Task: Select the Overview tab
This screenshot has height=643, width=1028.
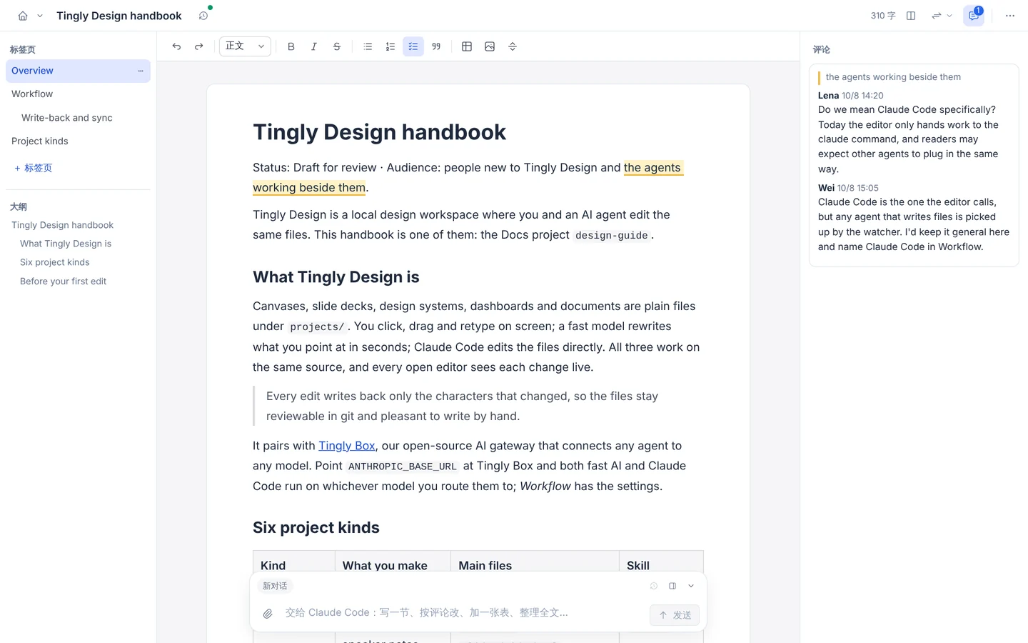Action: [x=78, y=71]
